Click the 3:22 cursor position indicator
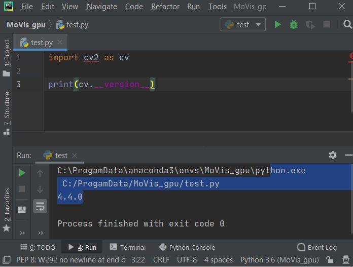353x267 pixels. coord(138,260)
